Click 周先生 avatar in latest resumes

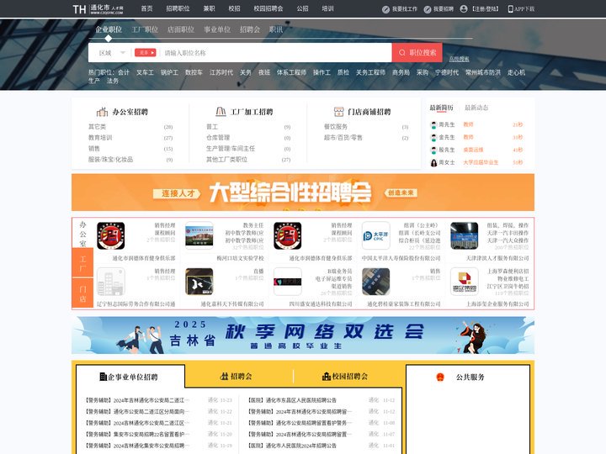pos(433,124)
